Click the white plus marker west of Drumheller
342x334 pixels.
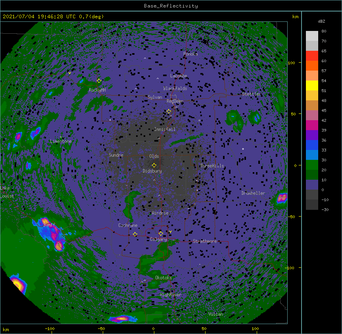(x=243, y=149)
